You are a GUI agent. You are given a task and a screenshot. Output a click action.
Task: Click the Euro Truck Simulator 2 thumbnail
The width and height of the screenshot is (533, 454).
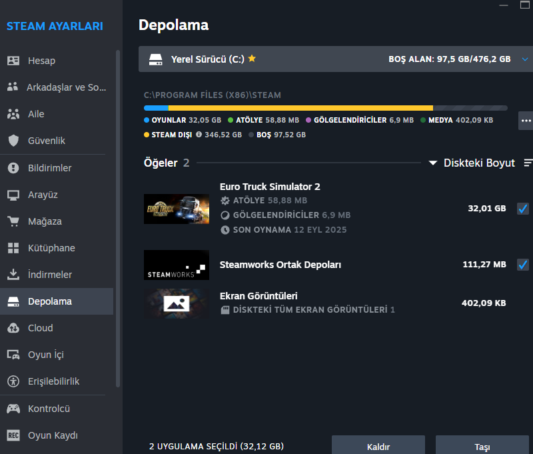(177, 209)
